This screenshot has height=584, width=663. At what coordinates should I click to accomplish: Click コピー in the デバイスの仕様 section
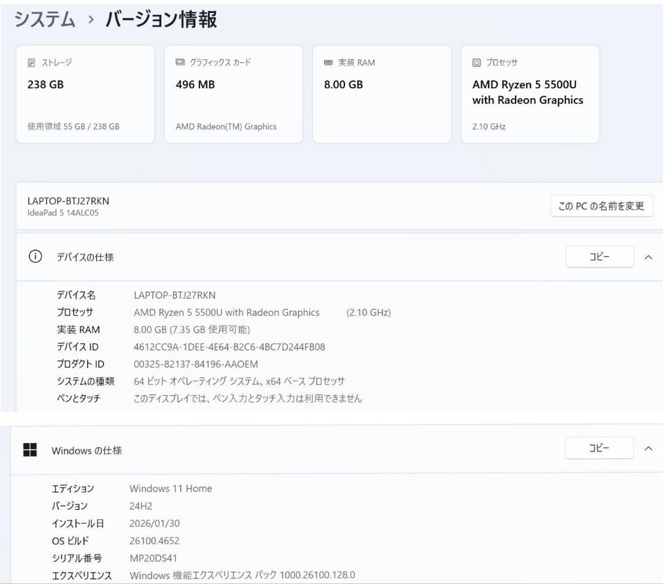click(x=599, y=256)
